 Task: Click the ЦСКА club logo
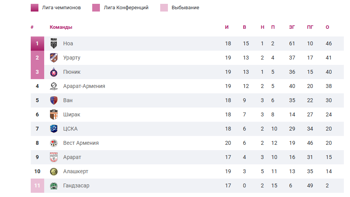click(x=54, y=129)
